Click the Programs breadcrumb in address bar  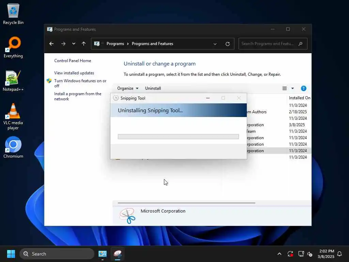point(115,44)
